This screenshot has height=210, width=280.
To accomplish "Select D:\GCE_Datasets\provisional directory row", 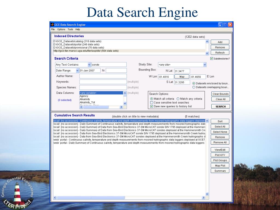I will (x=129, y=48).
